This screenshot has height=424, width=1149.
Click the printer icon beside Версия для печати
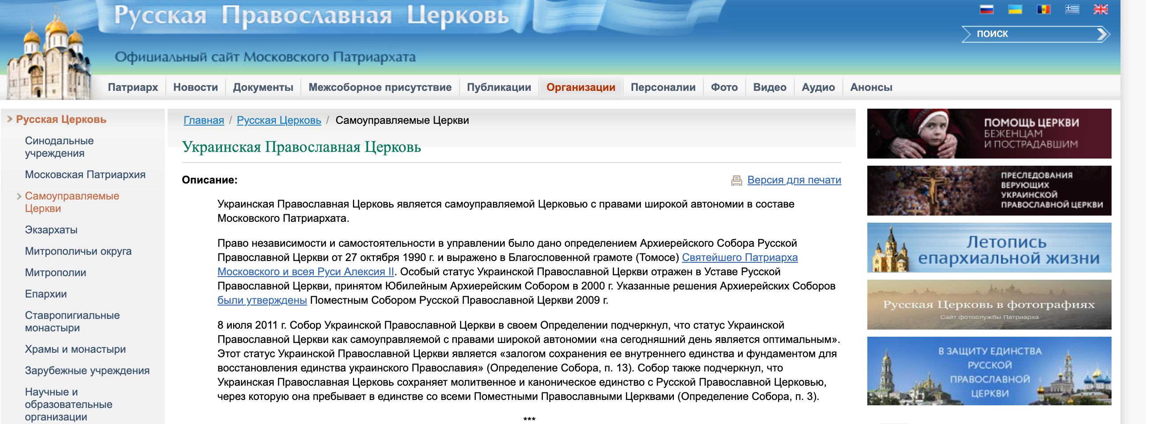point(736,180)
